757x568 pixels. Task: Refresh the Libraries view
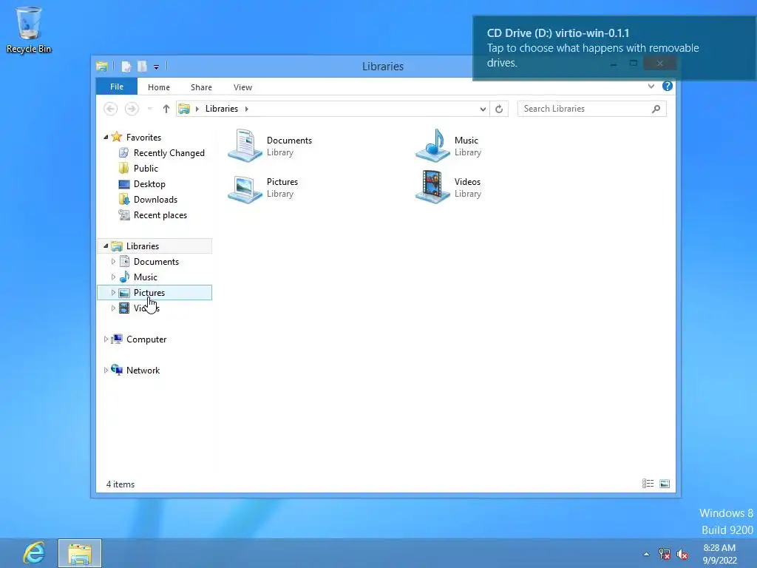pyautogui.click(x=499, y=109)
